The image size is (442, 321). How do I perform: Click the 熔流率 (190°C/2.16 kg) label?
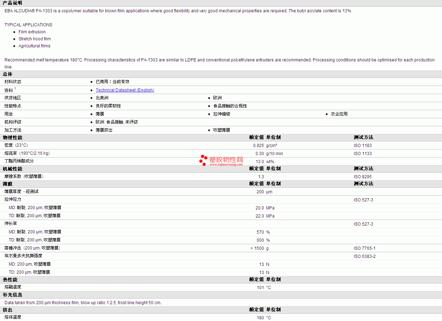pos(27,153)
